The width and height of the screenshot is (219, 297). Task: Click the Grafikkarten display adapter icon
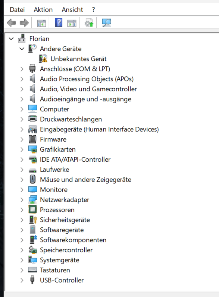(32, 149)
